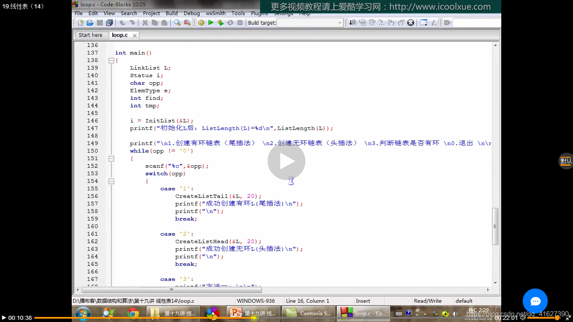Click the New file toolbar icon
Screen dimensions: 573x322
pyautogui.click(x=81, y=23)
